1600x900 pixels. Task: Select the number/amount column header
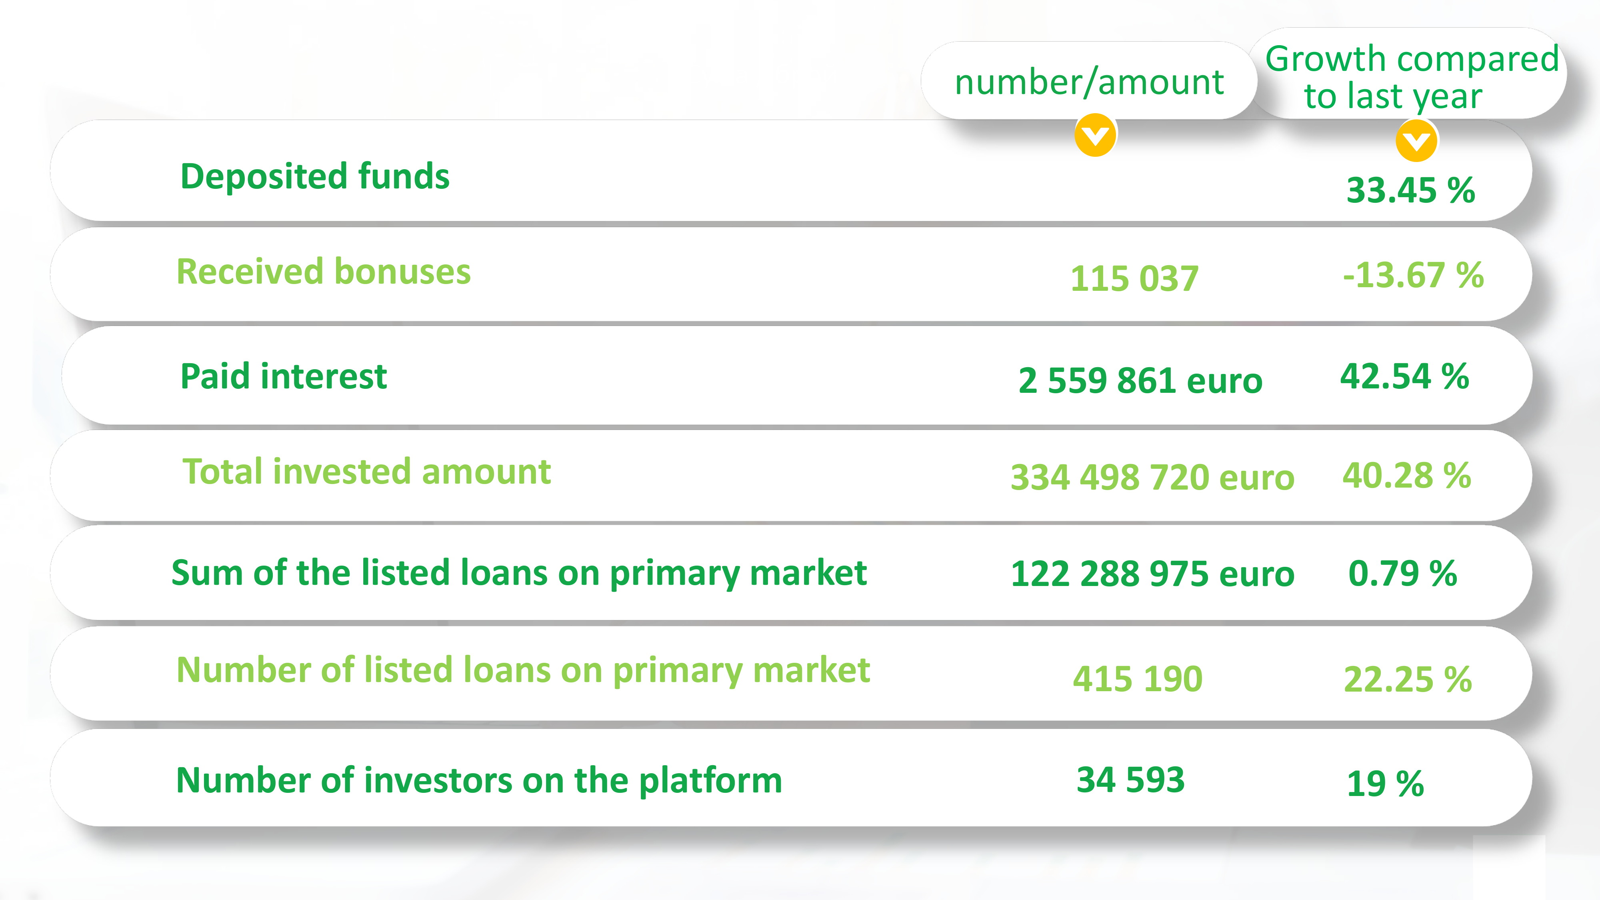[x=1089, y=81]
